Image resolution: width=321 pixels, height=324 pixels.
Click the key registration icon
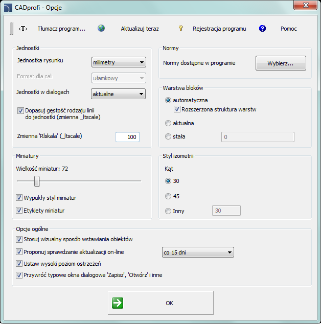[x=180, y=28]
